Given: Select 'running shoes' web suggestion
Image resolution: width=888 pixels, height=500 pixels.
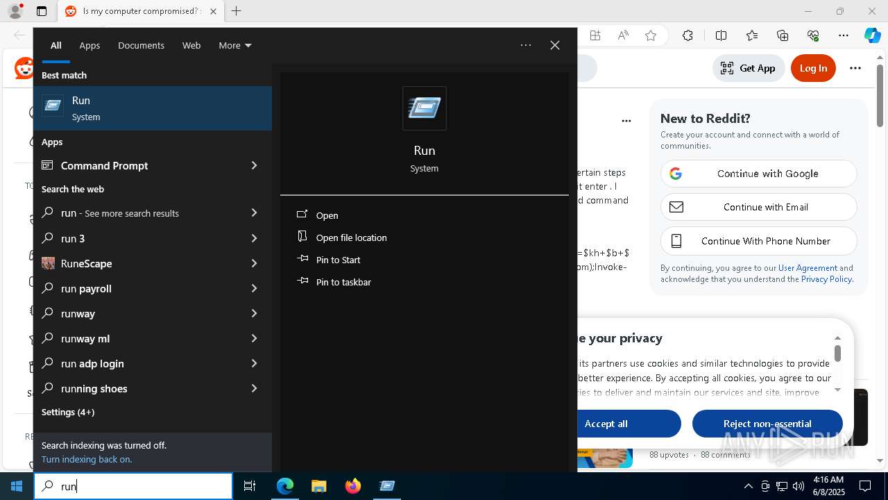Looking at the screenshot, I should (153, 388).
